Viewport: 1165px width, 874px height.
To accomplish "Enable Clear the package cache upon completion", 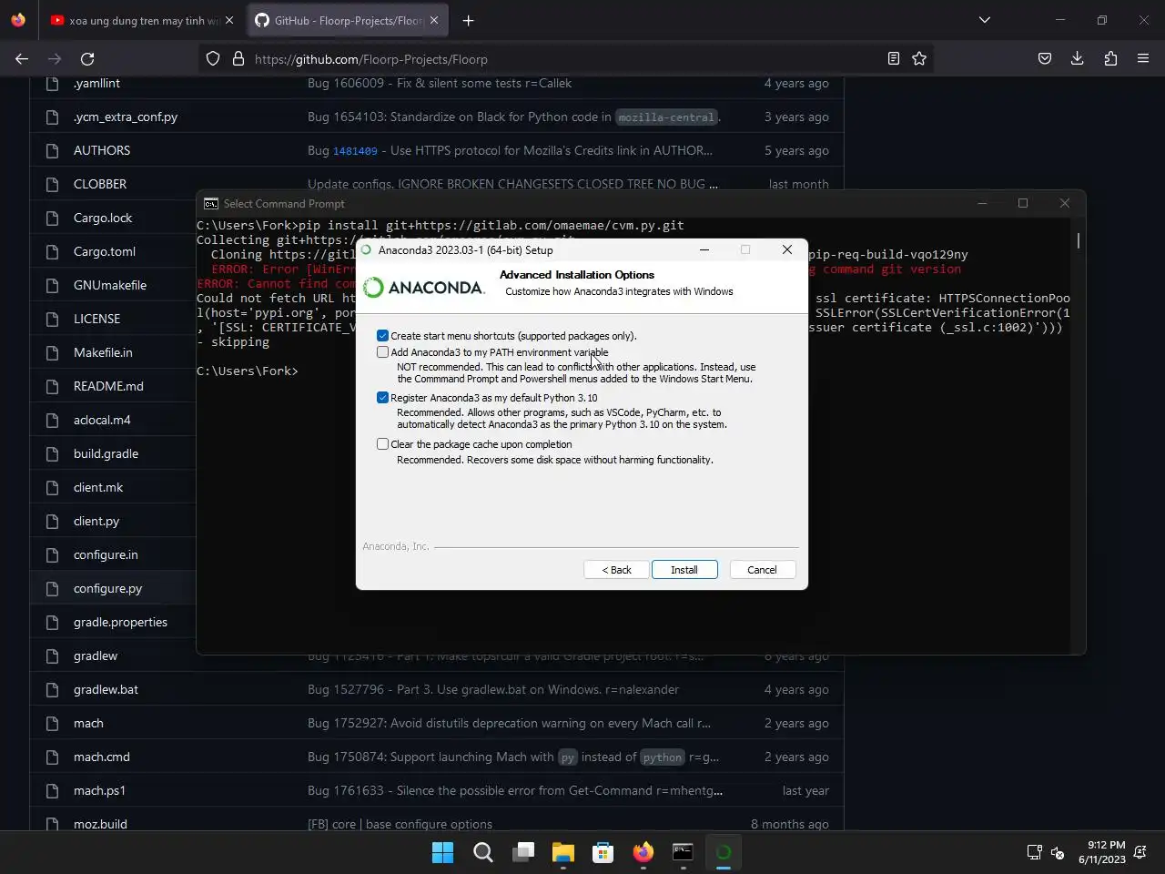I will click(x=382, y=444).
